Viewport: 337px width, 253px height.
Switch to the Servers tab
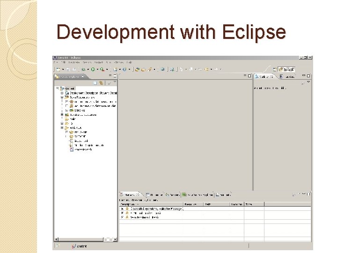(x=173, y=195)
